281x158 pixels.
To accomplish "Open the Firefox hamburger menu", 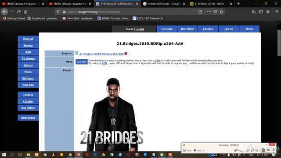I will pos(277,12).
